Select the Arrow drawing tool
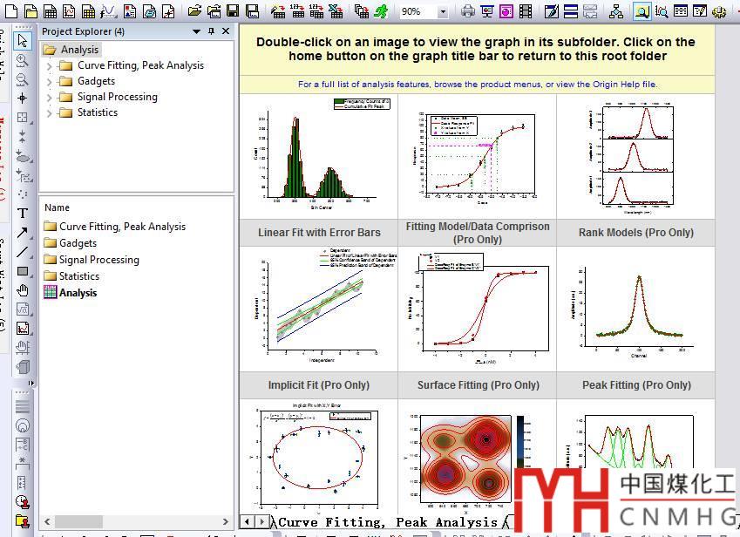 22,233
